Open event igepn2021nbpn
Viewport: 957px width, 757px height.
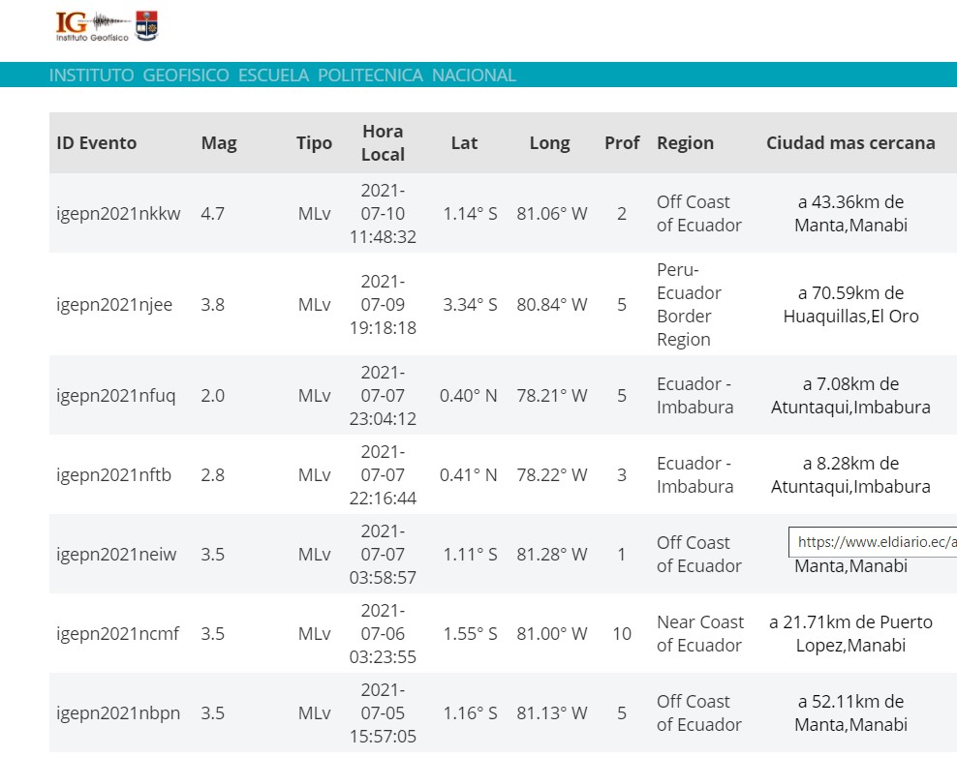tap(118, 712)
